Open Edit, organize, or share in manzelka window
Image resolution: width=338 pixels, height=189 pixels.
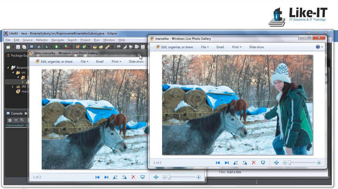coord(174,47)
